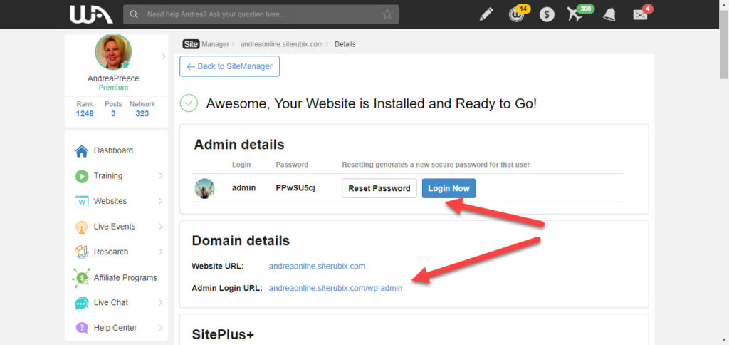Click the Login Now button

[449, 189]
